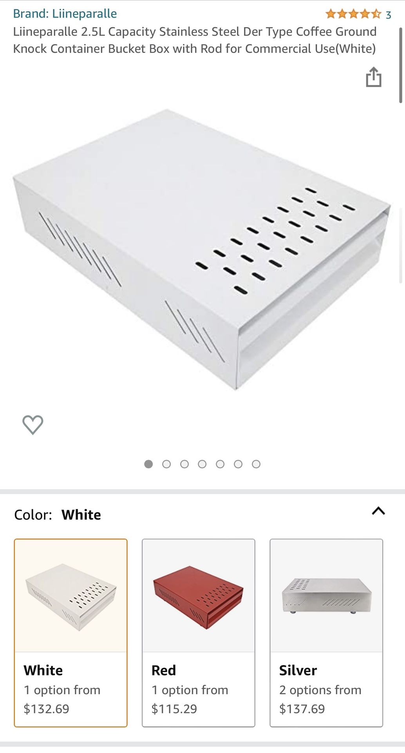405x753 pixels.
Task: Tap the share icon
Action: click(x=373, y=77)
